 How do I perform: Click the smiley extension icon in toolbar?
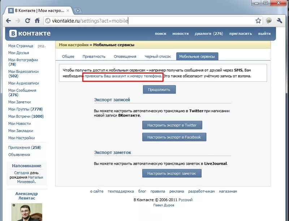point(269,21)
